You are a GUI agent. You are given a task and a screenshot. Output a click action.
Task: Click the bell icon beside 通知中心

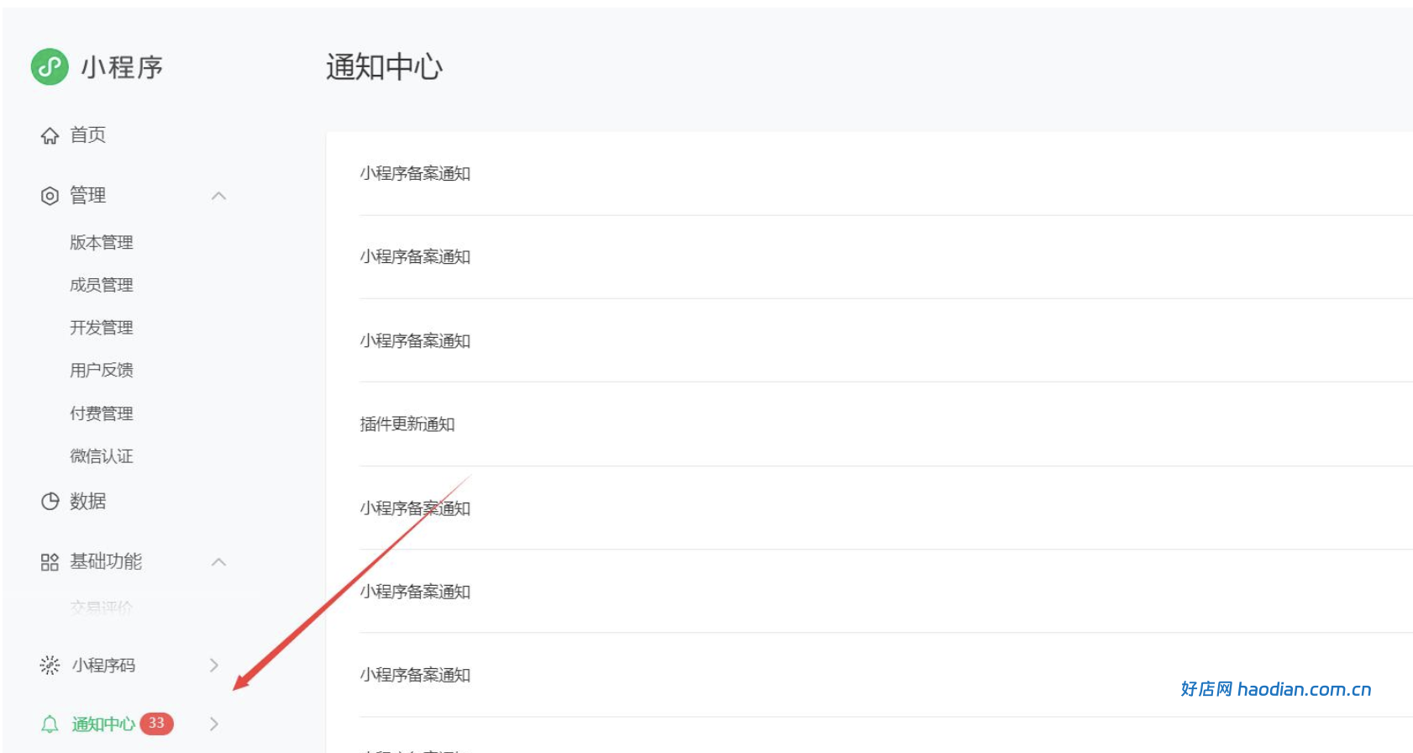(50, 724)
